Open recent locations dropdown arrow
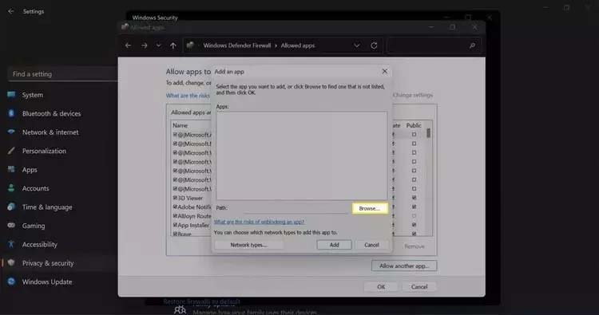Screen dimensions: 599x315 pos(158,45)
